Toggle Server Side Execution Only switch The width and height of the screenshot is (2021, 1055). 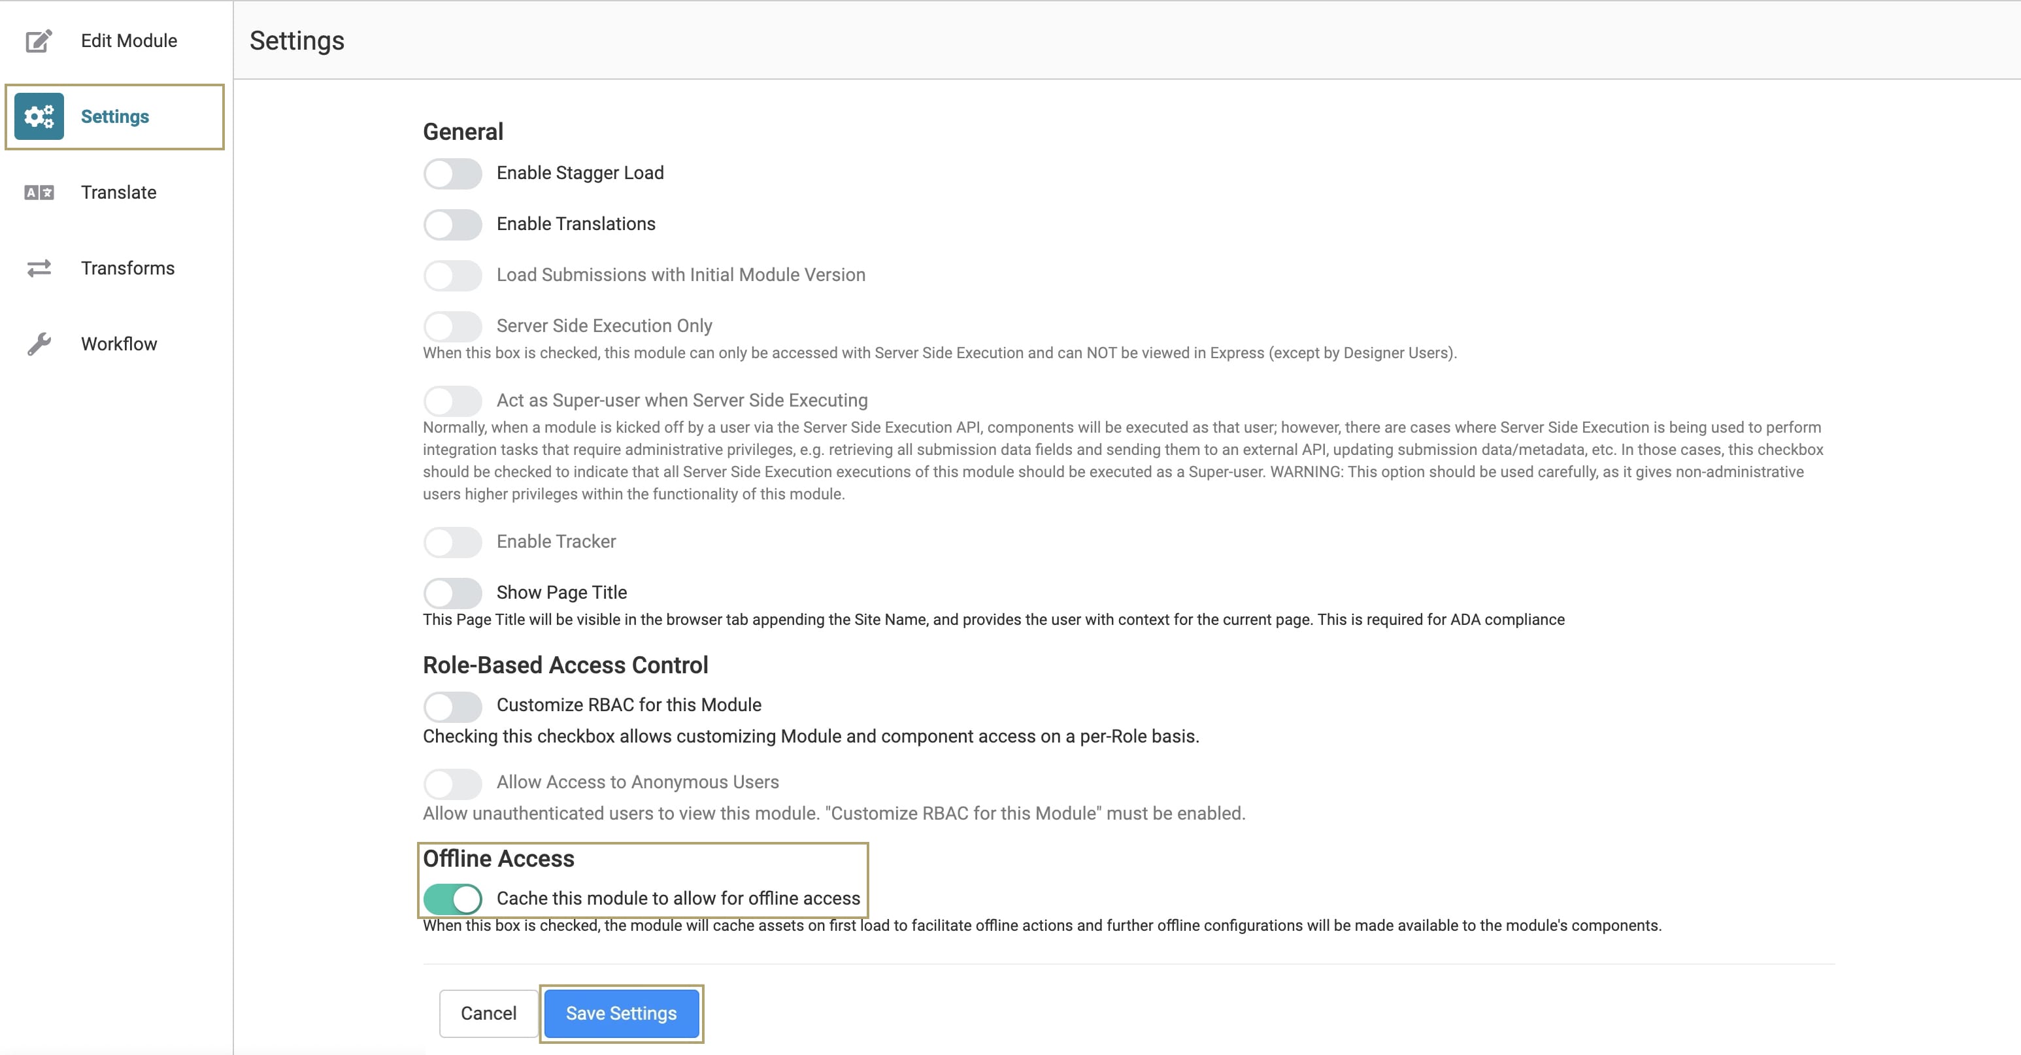[x=453, y=326]
